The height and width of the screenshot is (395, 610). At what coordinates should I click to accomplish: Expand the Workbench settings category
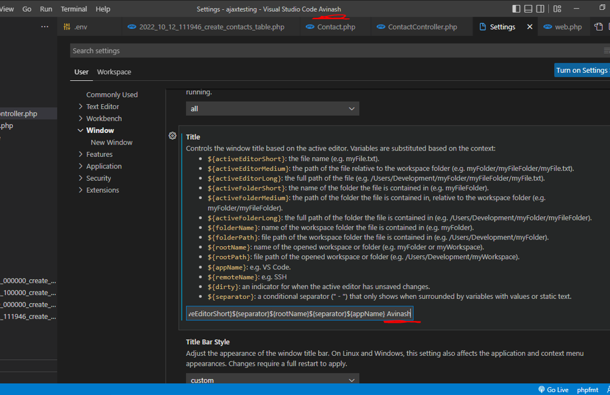tap(81, 118)
